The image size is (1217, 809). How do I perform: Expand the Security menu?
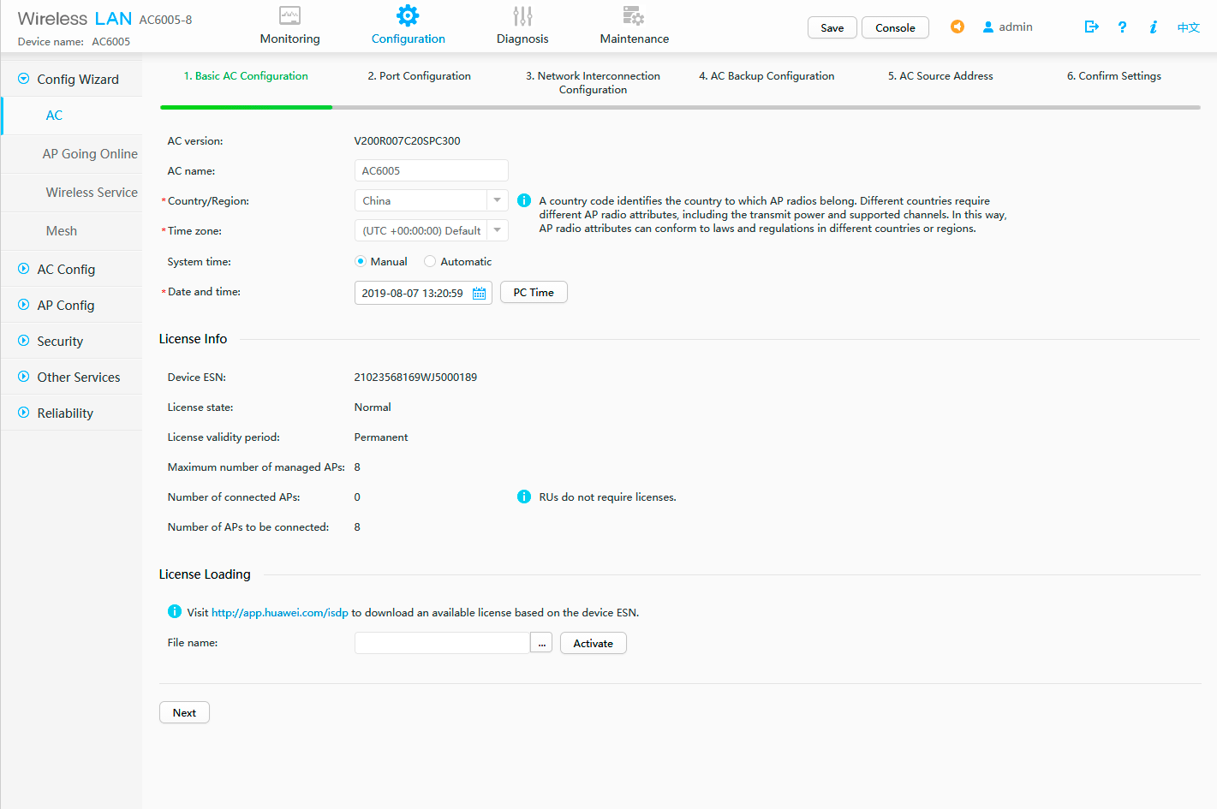(x=60, y=341)
